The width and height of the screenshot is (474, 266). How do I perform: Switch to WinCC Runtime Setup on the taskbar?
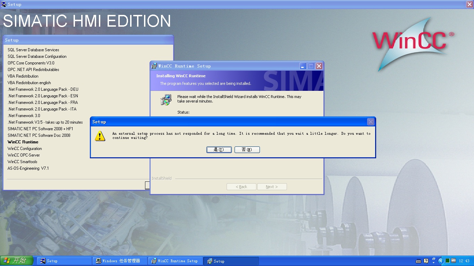[x=176, y=261]
